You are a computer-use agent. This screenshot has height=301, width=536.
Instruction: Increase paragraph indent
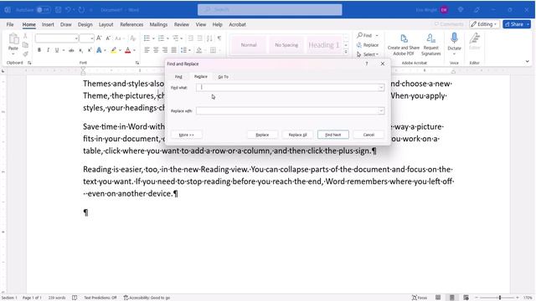tap(199, 38)
